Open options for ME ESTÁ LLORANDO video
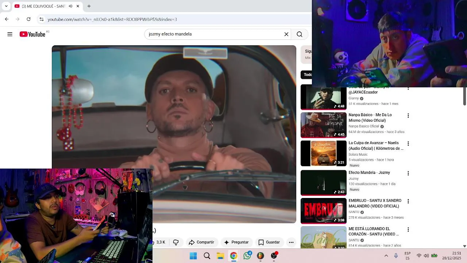Screen dimensions: 467x263 tap(408, 229)
